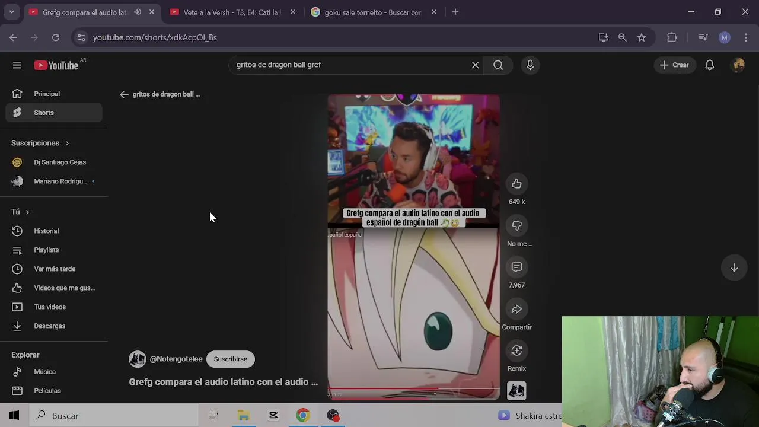Screen dimensions: 759x427
Task: Open Chrome profile M icon
Action: tap(725, 37)
